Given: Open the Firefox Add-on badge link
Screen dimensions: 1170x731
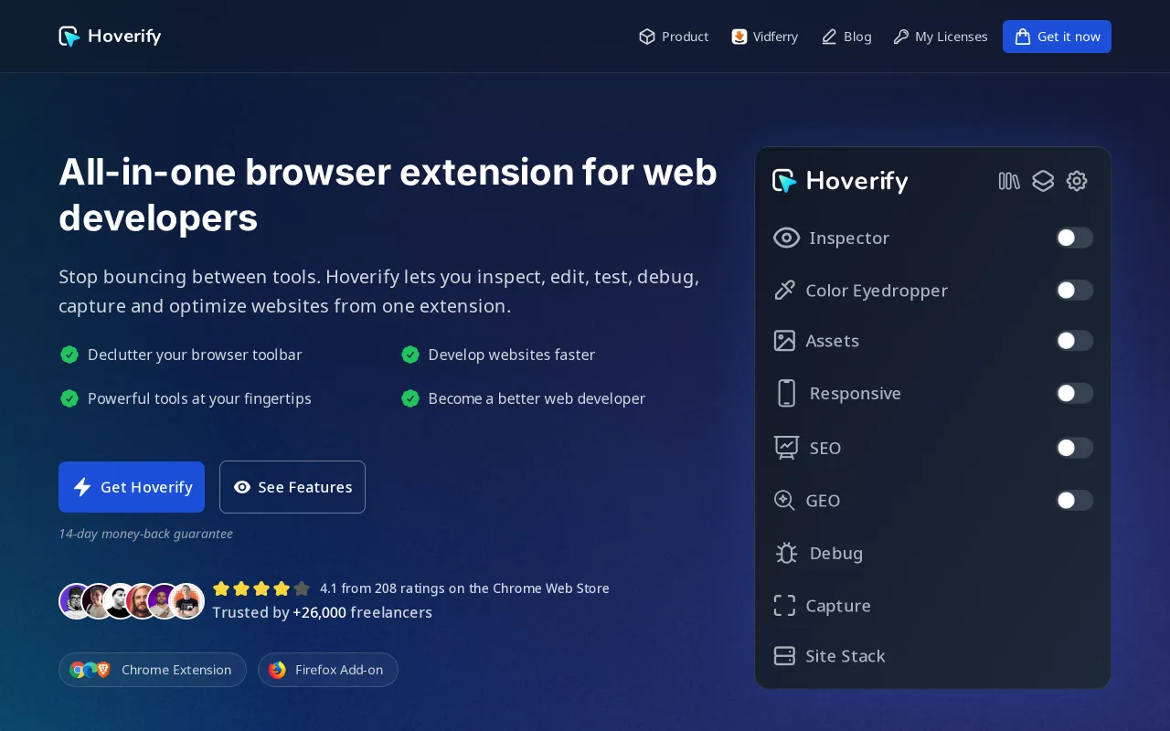Looking at the screenshot, I should click(x=328, y=670).
